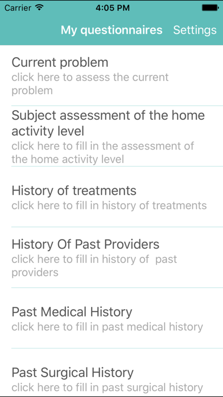Tap 'click here to assess the current problem'

tap(90, 84)
